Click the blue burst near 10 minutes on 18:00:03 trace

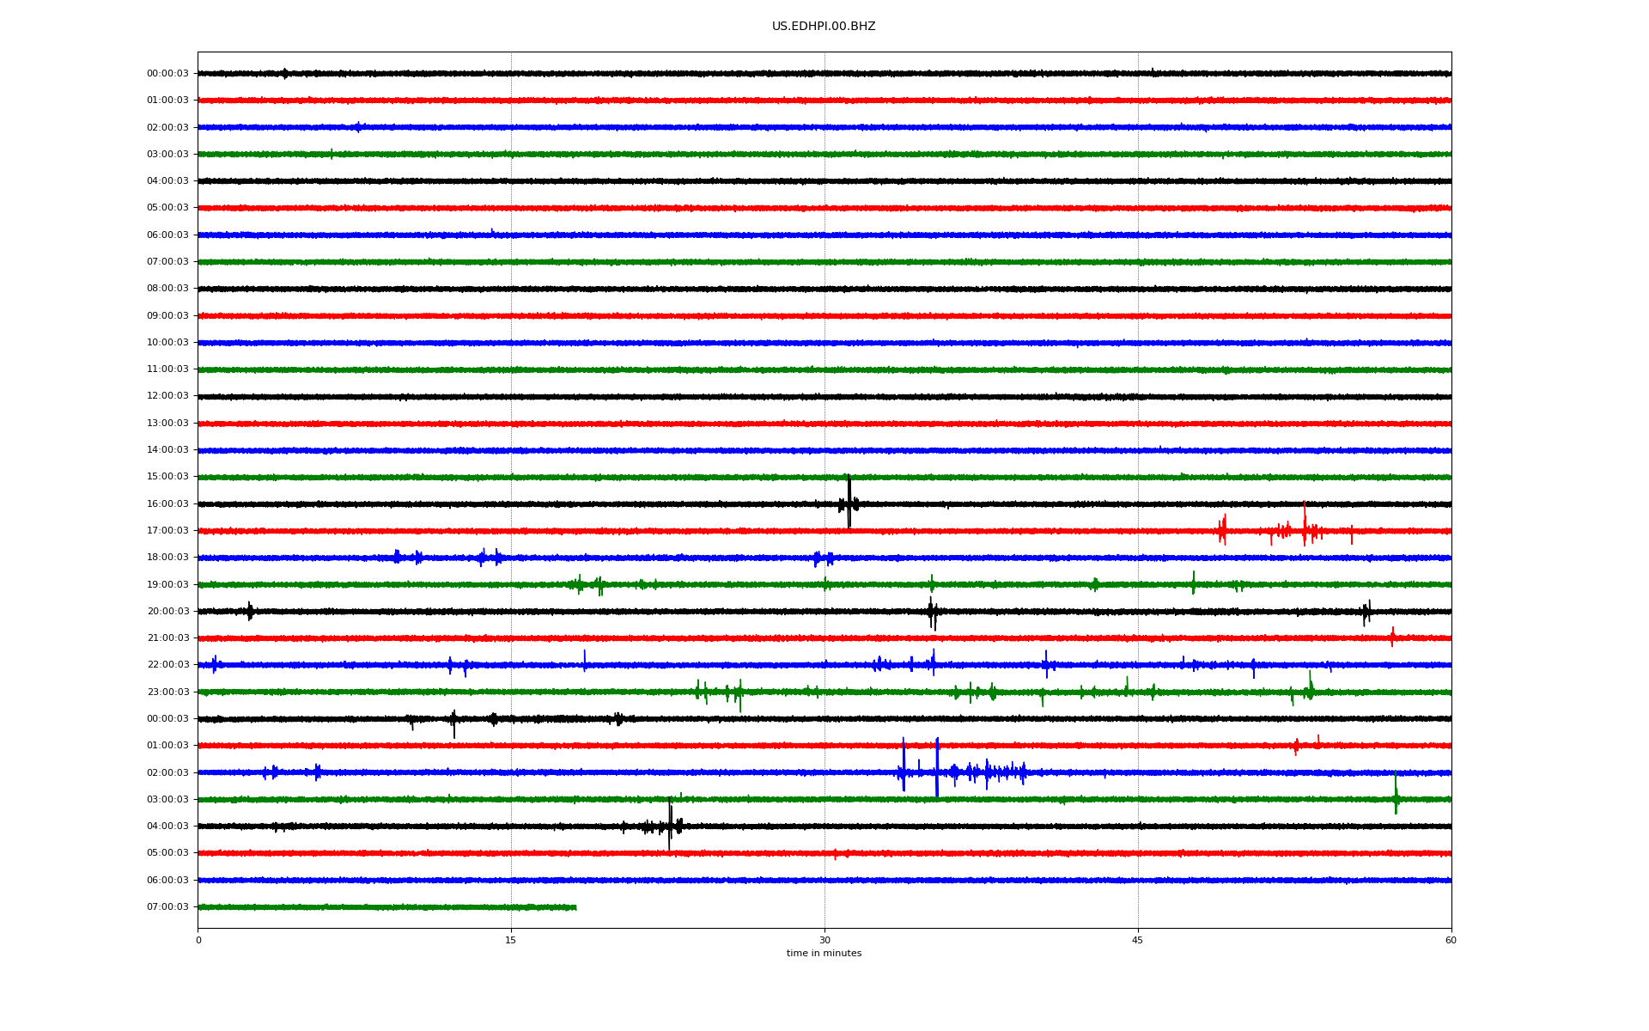(x=406, y=557)
